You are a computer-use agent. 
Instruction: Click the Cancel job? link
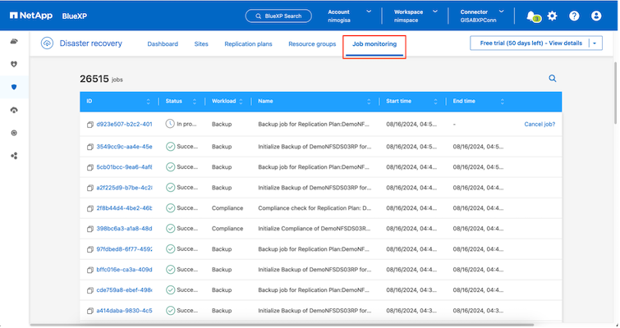(540, 124)
